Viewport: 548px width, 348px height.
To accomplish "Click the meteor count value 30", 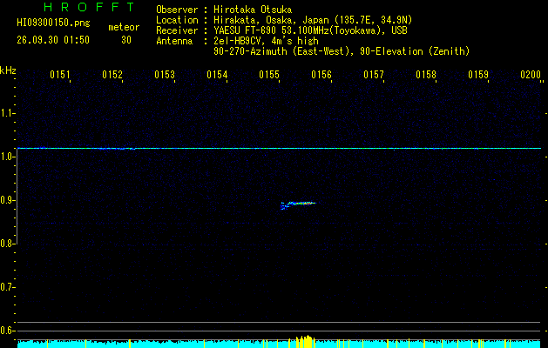I will [126, 40].
